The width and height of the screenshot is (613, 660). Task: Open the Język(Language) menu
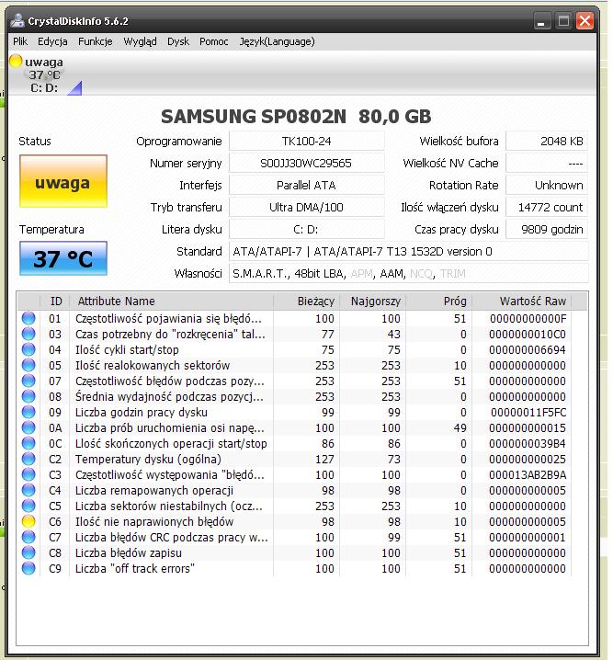click(x=277, y=41)
